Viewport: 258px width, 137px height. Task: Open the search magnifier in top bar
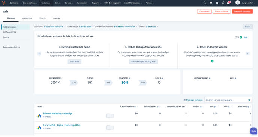[204, 3]
